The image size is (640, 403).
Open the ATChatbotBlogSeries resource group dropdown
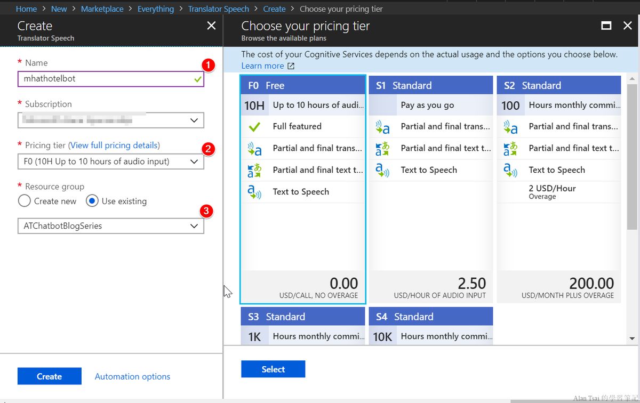(x=110, y=226)
